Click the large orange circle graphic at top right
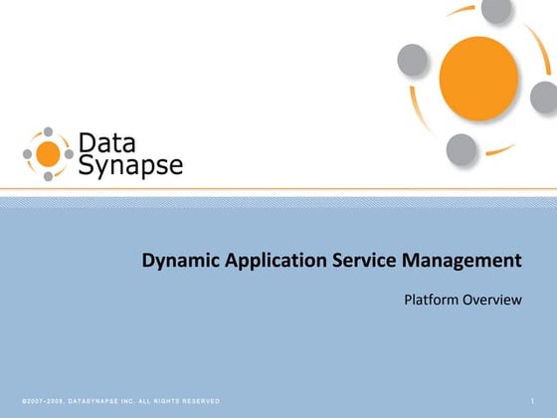This screenshot has width=557, height=418. [x=478, y=79]
